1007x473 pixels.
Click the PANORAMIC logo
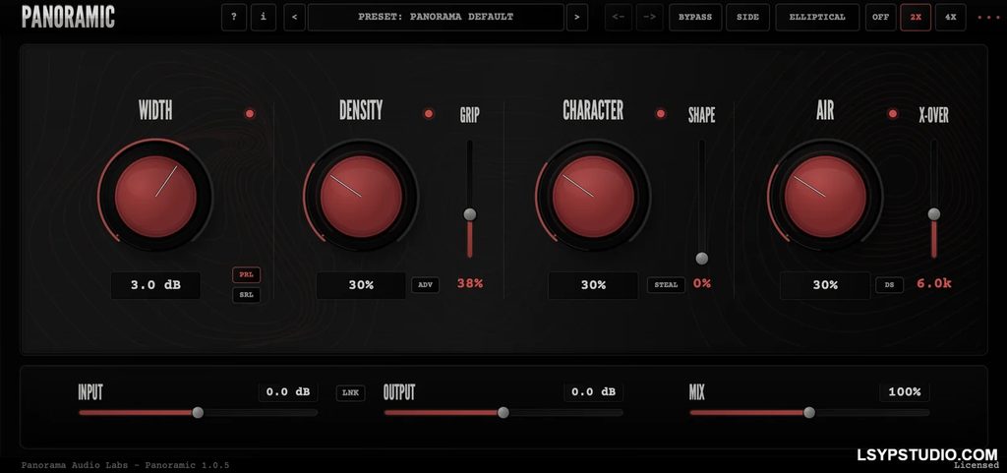click(x=68, y=17)
